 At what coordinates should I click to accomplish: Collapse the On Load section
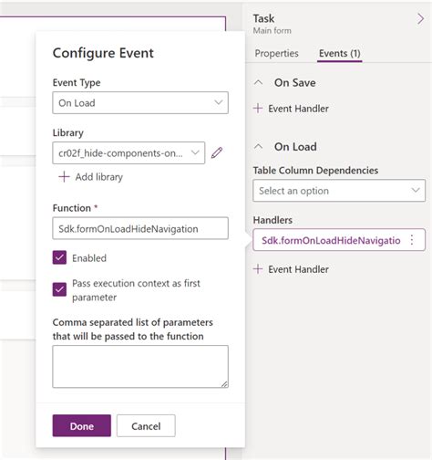pos(258,147)
